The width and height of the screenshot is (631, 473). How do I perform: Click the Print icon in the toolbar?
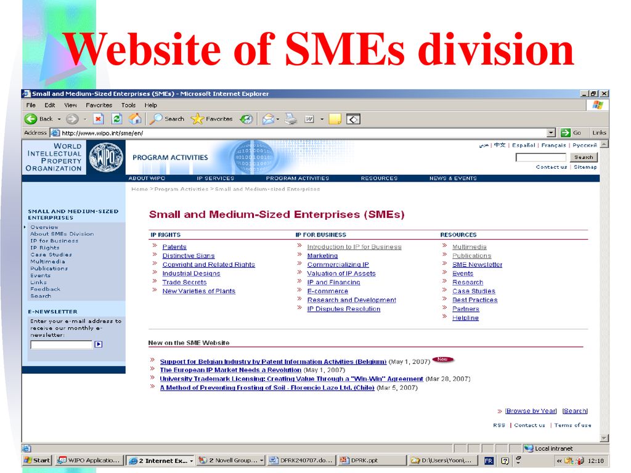pos(291,119)
